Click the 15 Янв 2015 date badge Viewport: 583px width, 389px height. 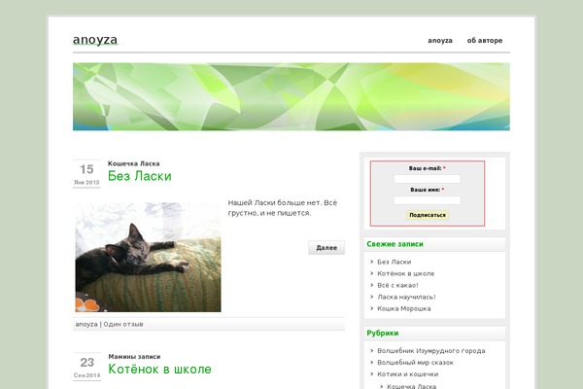point(86,174)
